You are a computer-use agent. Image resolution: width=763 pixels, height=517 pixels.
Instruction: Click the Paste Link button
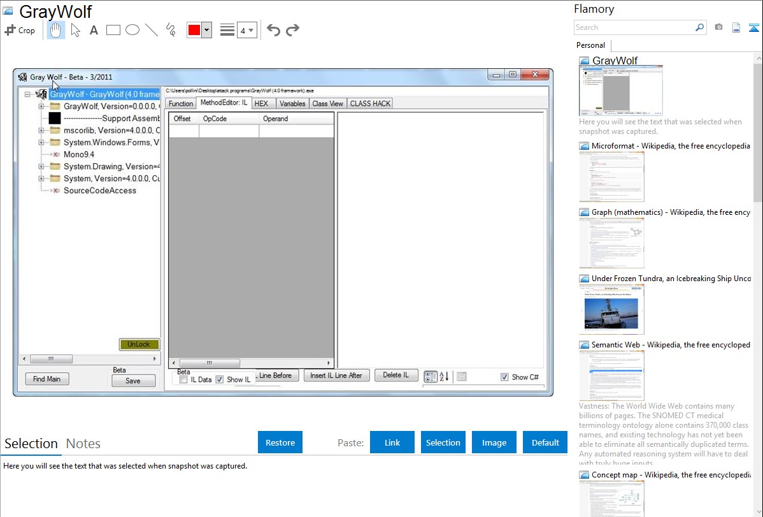pyautogui.click(x=392, y=442)
